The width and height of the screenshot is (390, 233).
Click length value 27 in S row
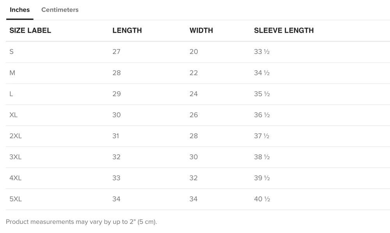[x=116, y=52]
